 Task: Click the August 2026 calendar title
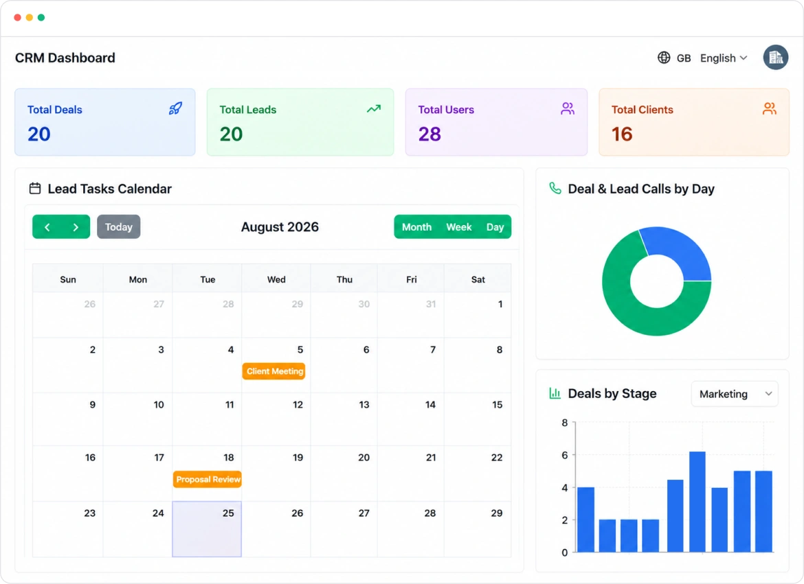coord(280,227)
